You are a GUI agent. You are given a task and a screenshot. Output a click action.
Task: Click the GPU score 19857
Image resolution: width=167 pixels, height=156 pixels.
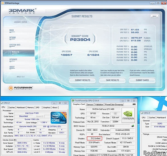coord(66,55)
